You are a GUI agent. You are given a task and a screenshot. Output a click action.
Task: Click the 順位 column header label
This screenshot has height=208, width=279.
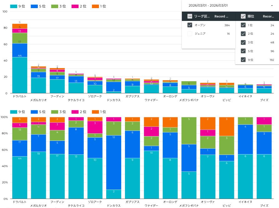pos(251,17)
